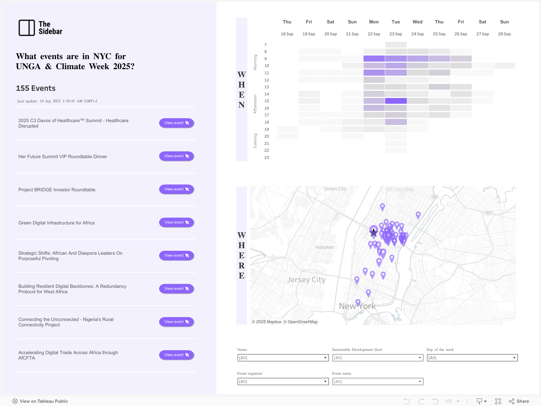This screenshot has width=541, height=406.
Task: View event for Her Future Summit VIP Dinner
Action: point(177,156)
